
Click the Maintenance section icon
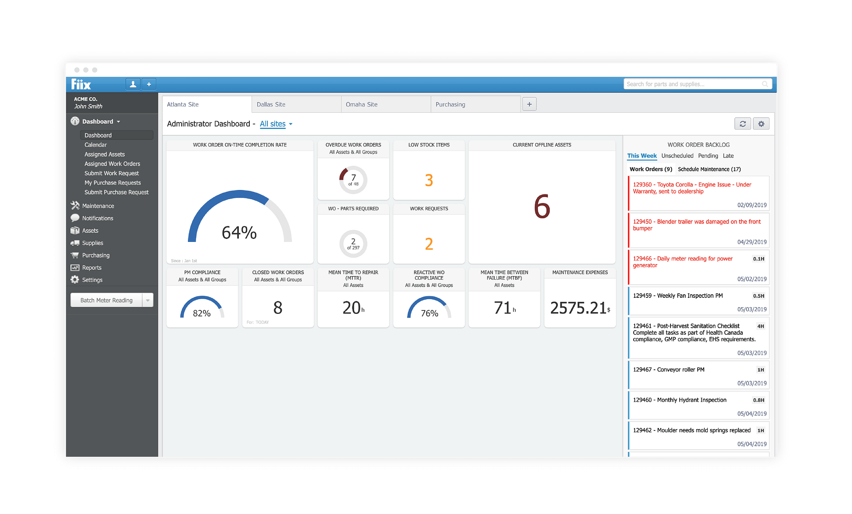73,206
